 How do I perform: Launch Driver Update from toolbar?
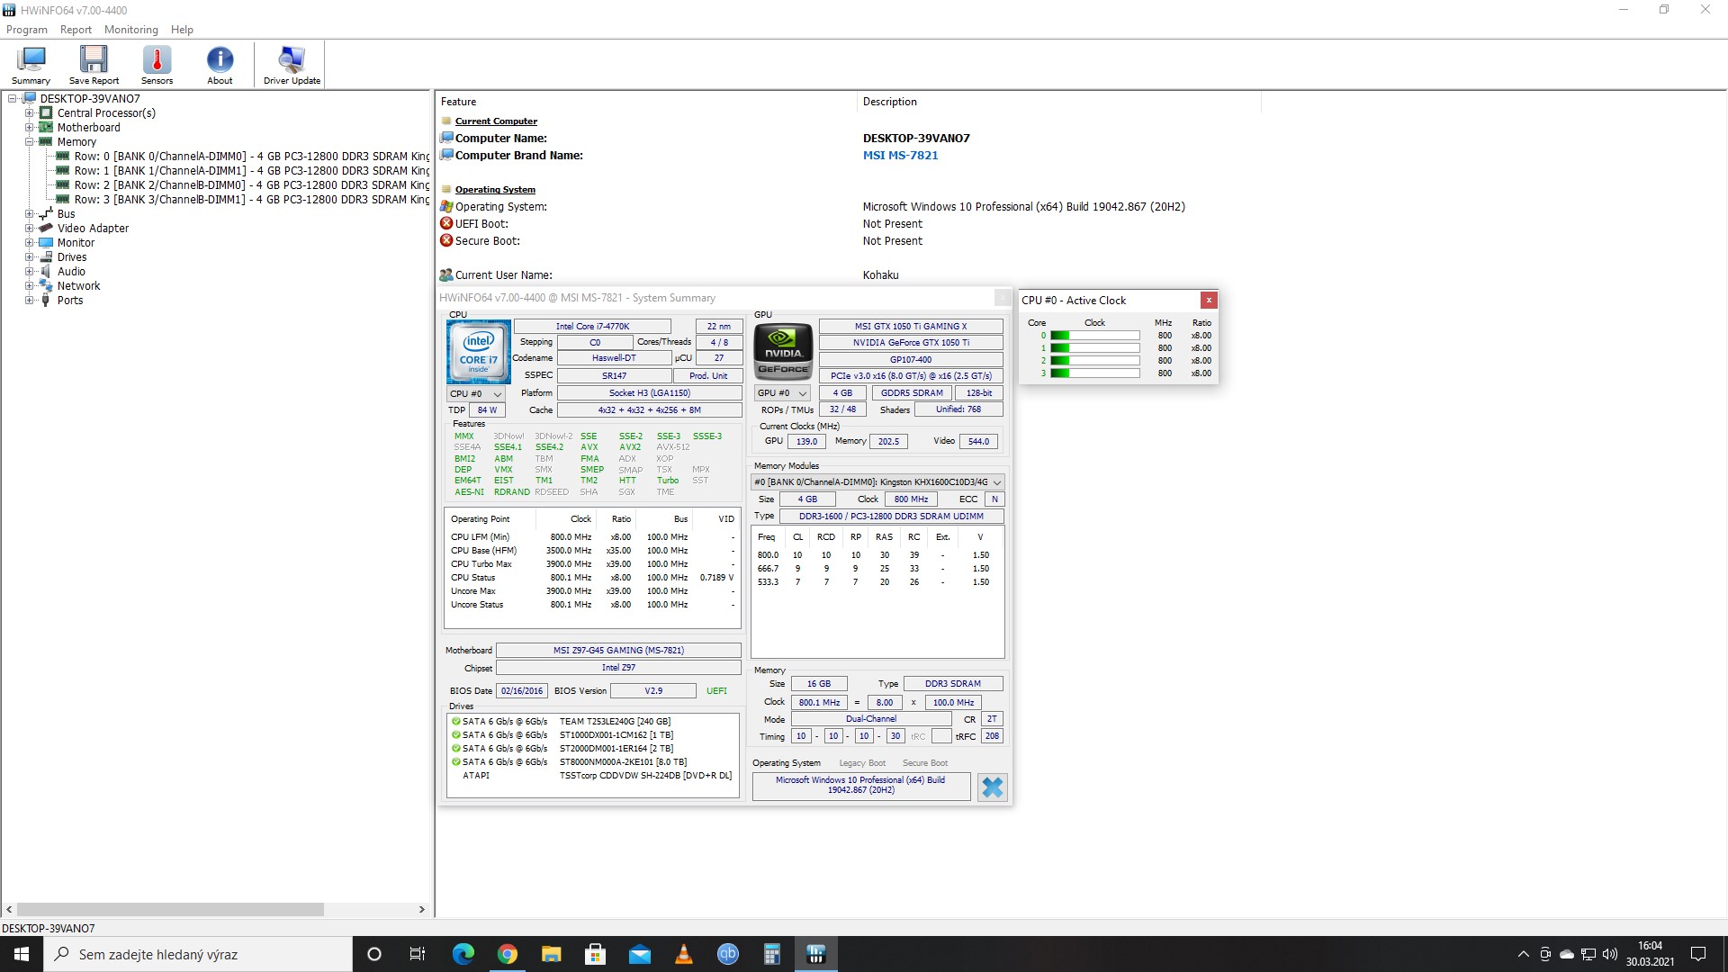pos(292,64)
